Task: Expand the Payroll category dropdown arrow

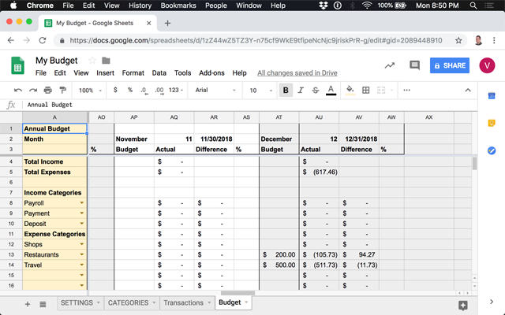Action: coord(81,203)
